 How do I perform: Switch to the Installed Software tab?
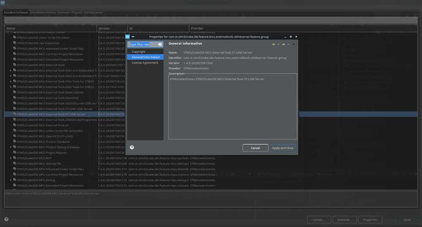16,12
